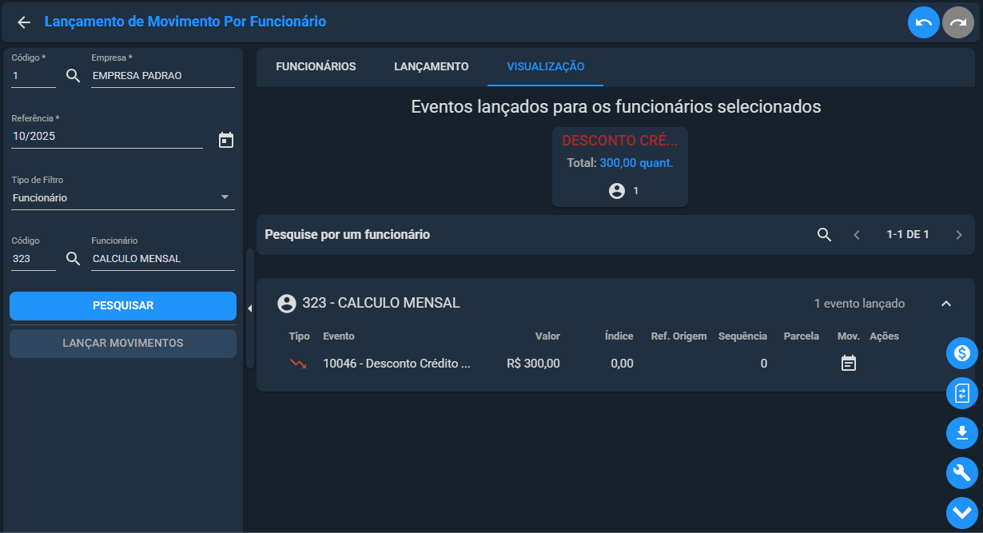This screenshot has width=983, height=533.
Task: Click the PESQUISAR button
Action: tap(123, 305)
